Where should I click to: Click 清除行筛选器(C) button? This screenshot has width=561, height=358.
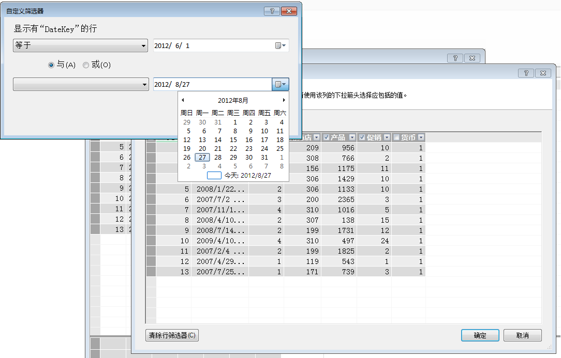point(172,335)
